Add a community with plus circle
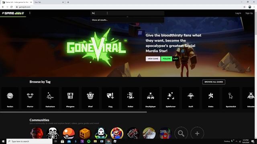The image size is (257, 144). point(197,133)
